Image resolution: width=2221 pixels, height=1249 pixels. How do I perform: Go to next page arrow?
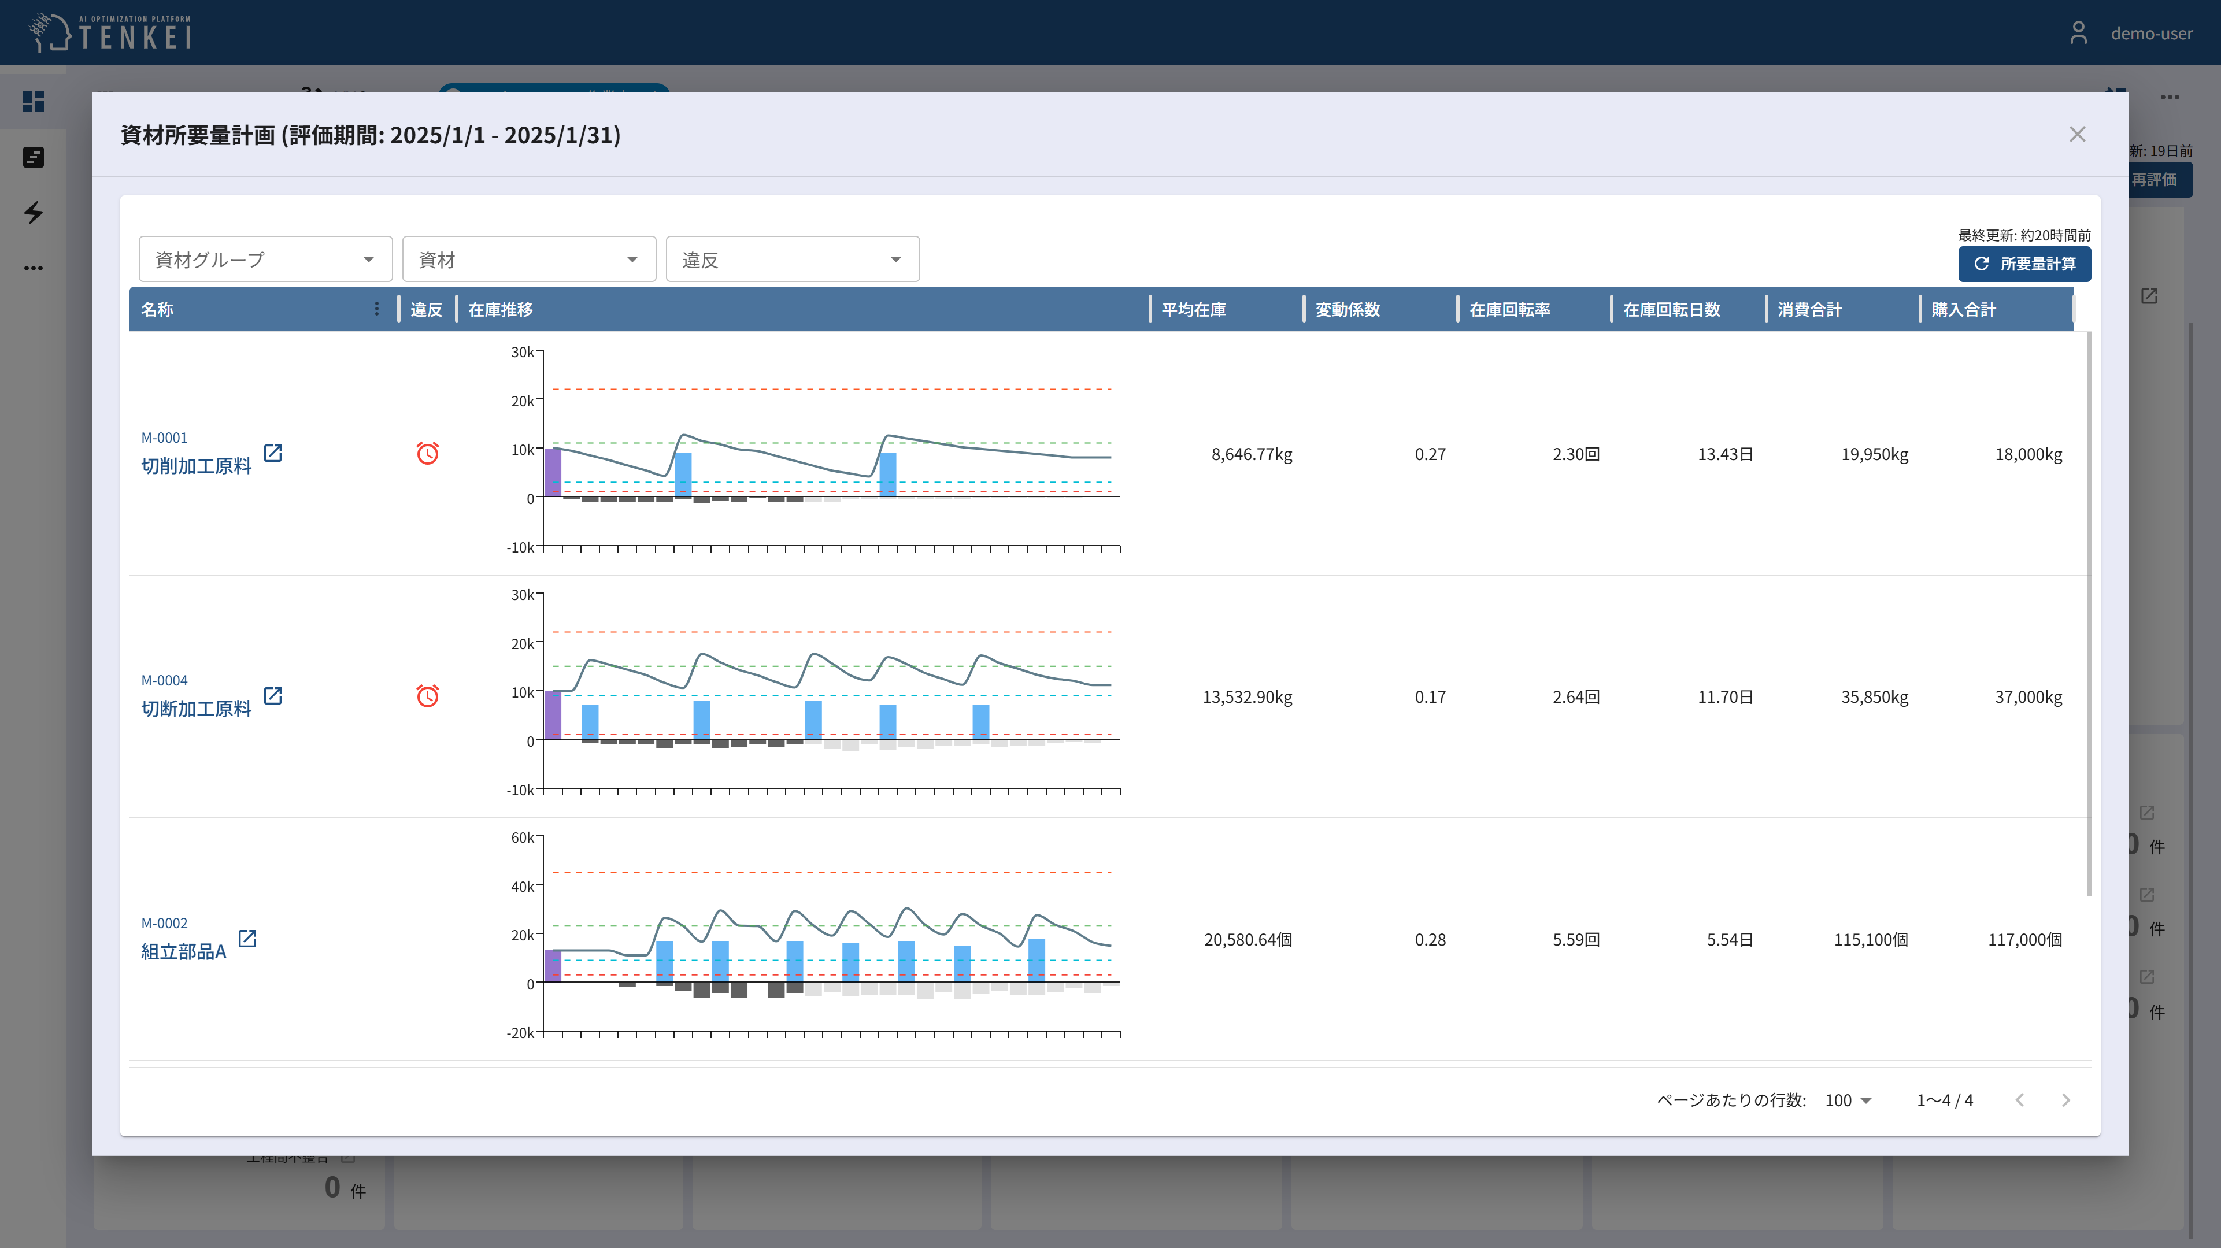tap(2065, 1100)
